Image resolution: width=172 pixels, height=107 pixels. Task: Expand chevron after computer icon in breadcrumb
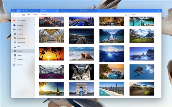click(31, 15)
